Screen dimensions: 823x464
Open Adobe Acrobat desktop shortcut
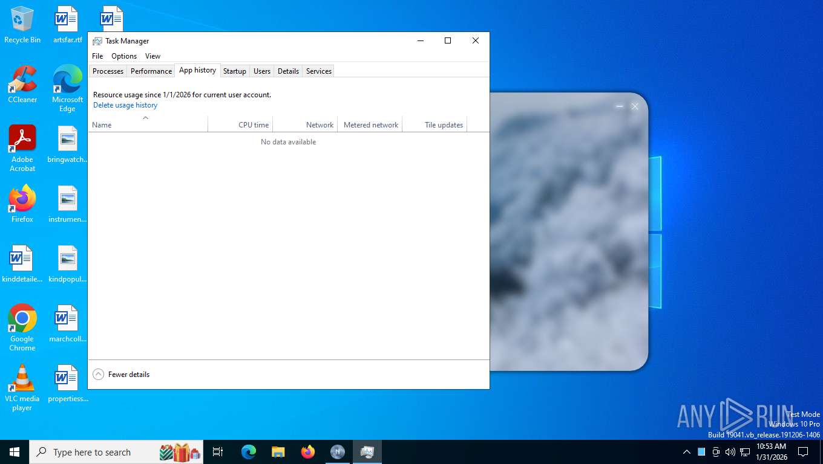22,149
